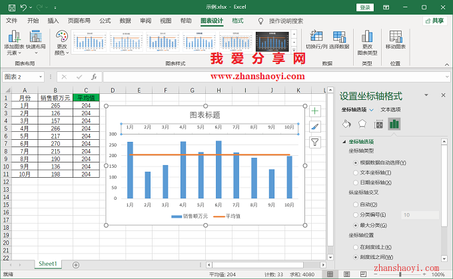Click the category number input field
The height and width of the screenshot is (279, 453).
pyautogui.click(x=420, y=215)
